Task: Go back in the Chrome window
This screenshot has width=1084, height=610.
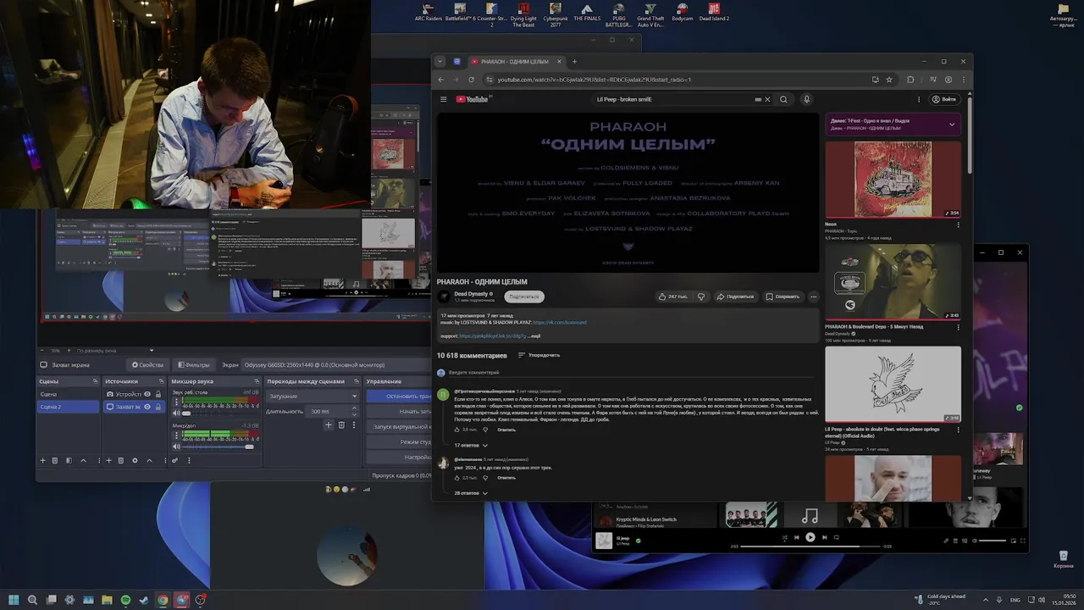Action: coord(440,80)
